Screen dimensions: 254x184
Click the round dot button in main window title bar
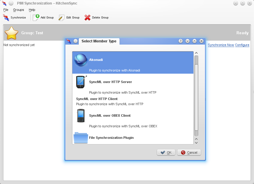tap(11, 3)
